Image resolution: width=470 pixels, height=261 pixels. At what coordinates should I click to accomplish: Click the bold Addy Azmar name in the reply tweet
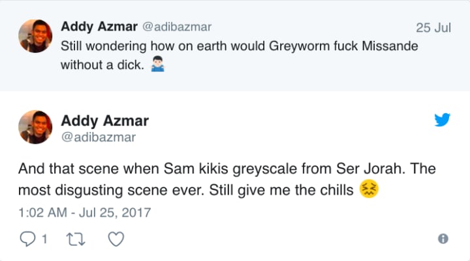point(104,120)
